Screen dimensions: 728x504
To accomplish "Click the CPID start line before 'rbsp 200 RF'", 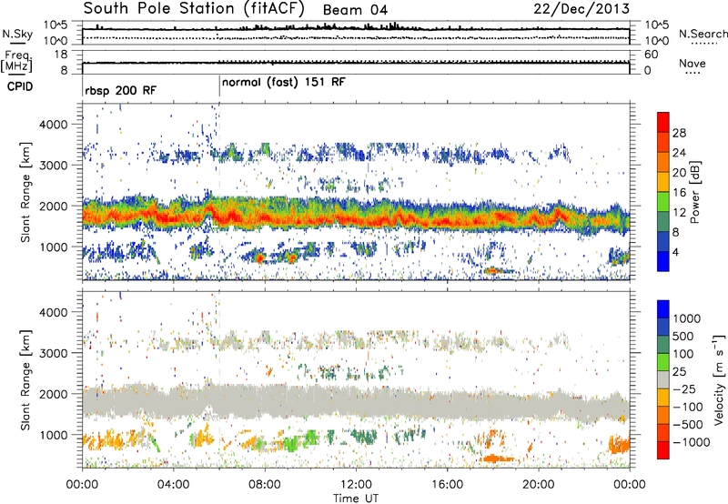I will (x=82, y=86).
